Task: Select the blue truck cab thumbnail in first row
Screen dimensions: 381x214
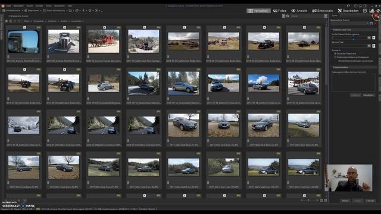Action: pos(24,41)
